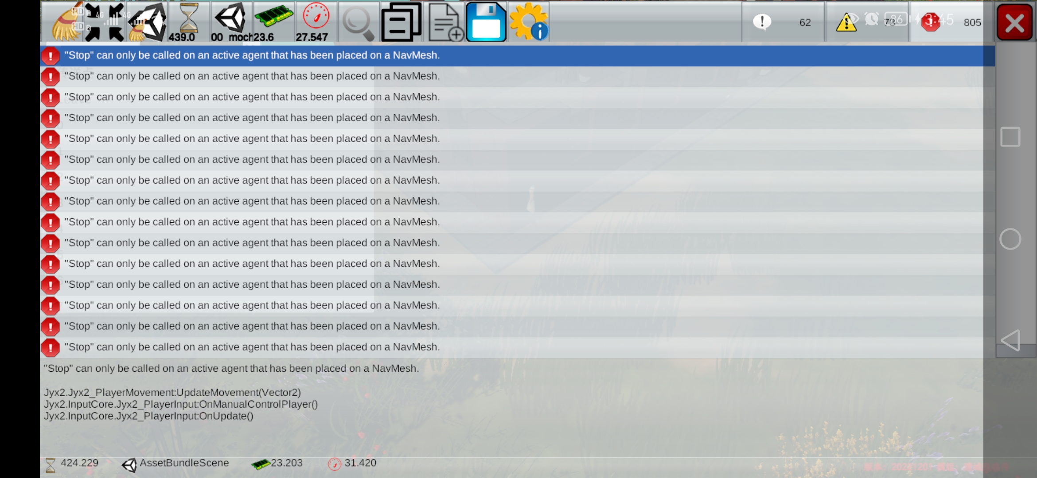The height and width of the screenshot is (478, 1037).
Task: Toggle clear-on-new-scene broom with Unity logo icon
Action: (x=147, y=22)
